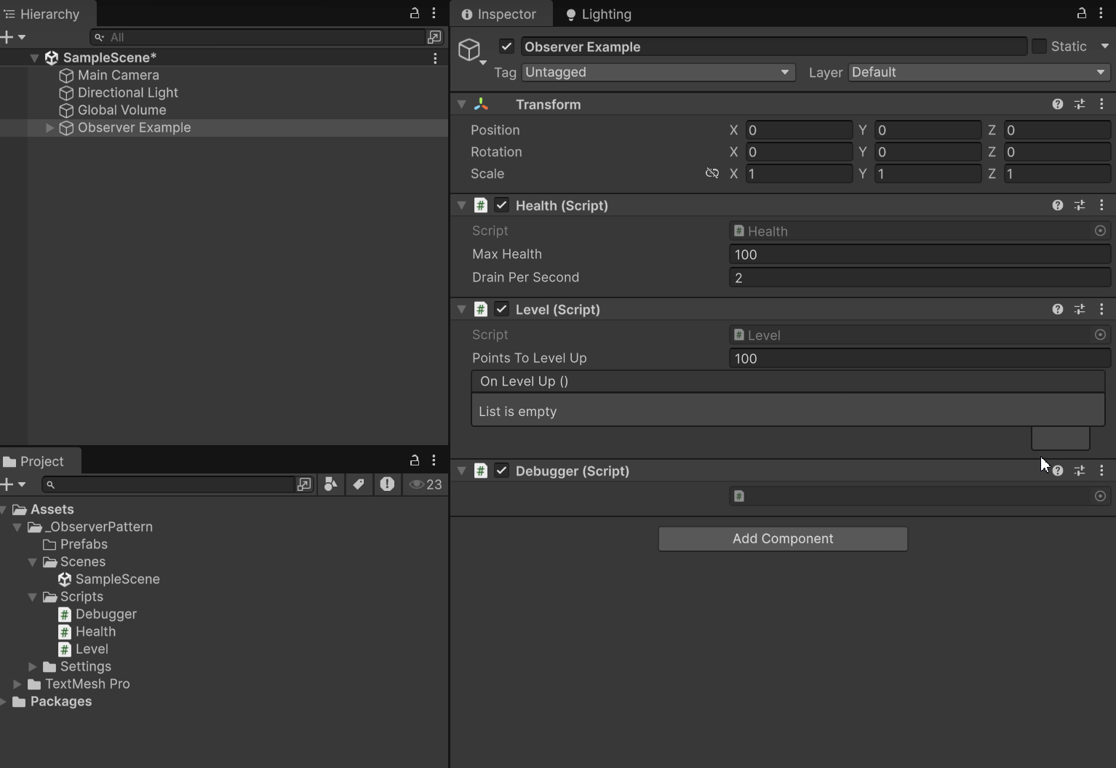Lock the Hierarchy panel
Viewport: 1116px width, 768px height.
415,13
